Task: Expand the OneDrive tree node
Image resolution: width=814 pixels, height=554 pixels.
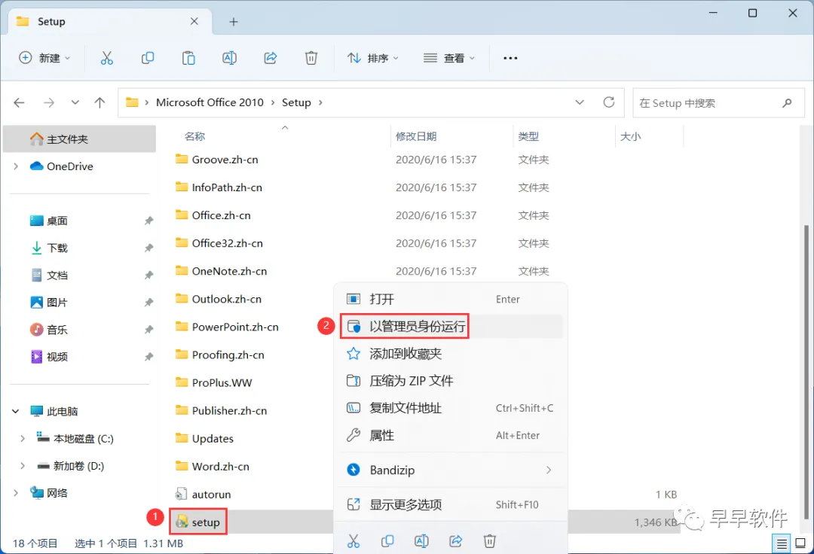Action: (16, 166)
